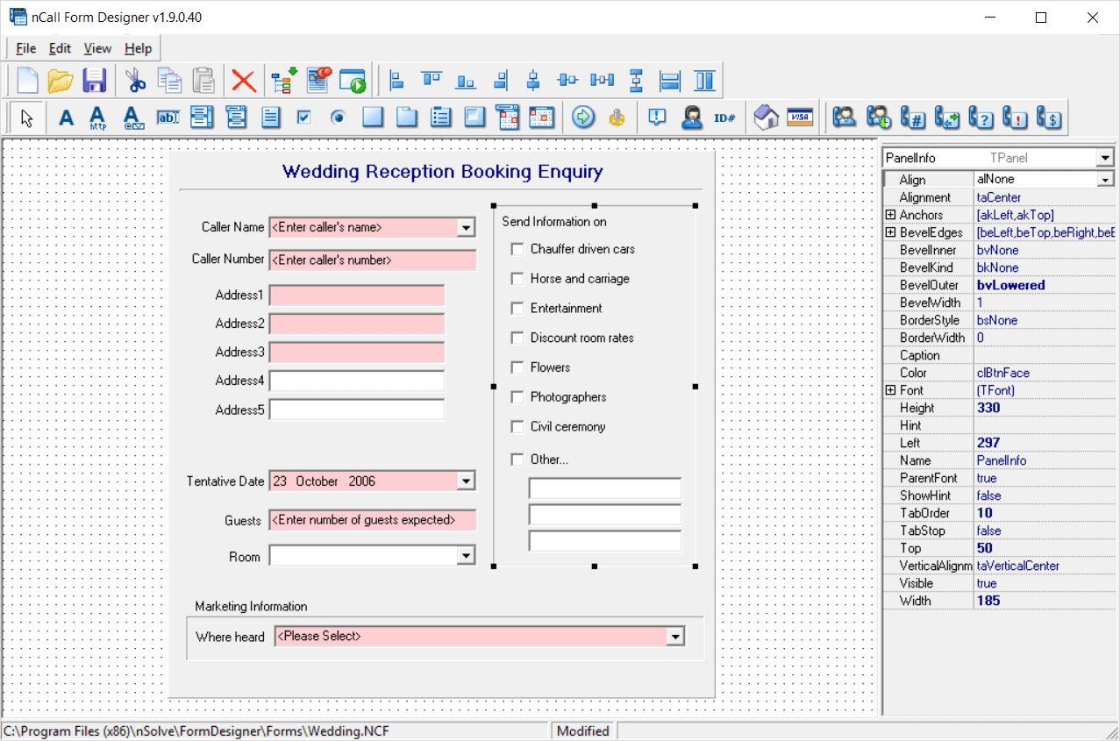Cut selection with the scissors icon

135,81
